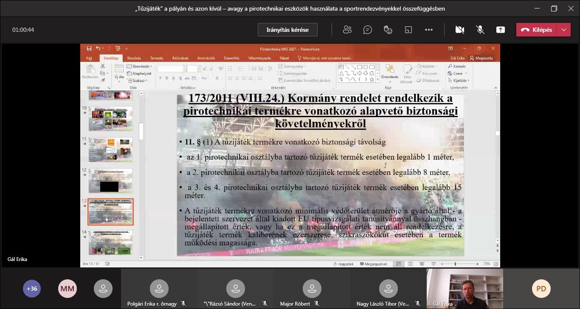
Task: Switch to the Áttűnések ribbon tab
Action: (x=180, y=58)
